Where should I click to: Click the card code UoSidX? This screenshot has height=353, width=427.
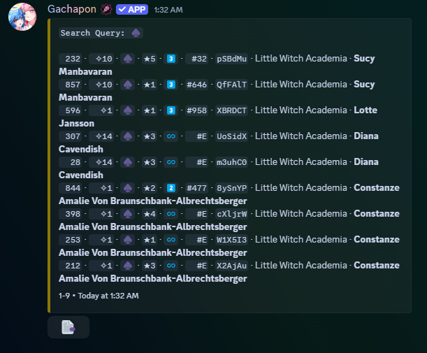[231, 136]
